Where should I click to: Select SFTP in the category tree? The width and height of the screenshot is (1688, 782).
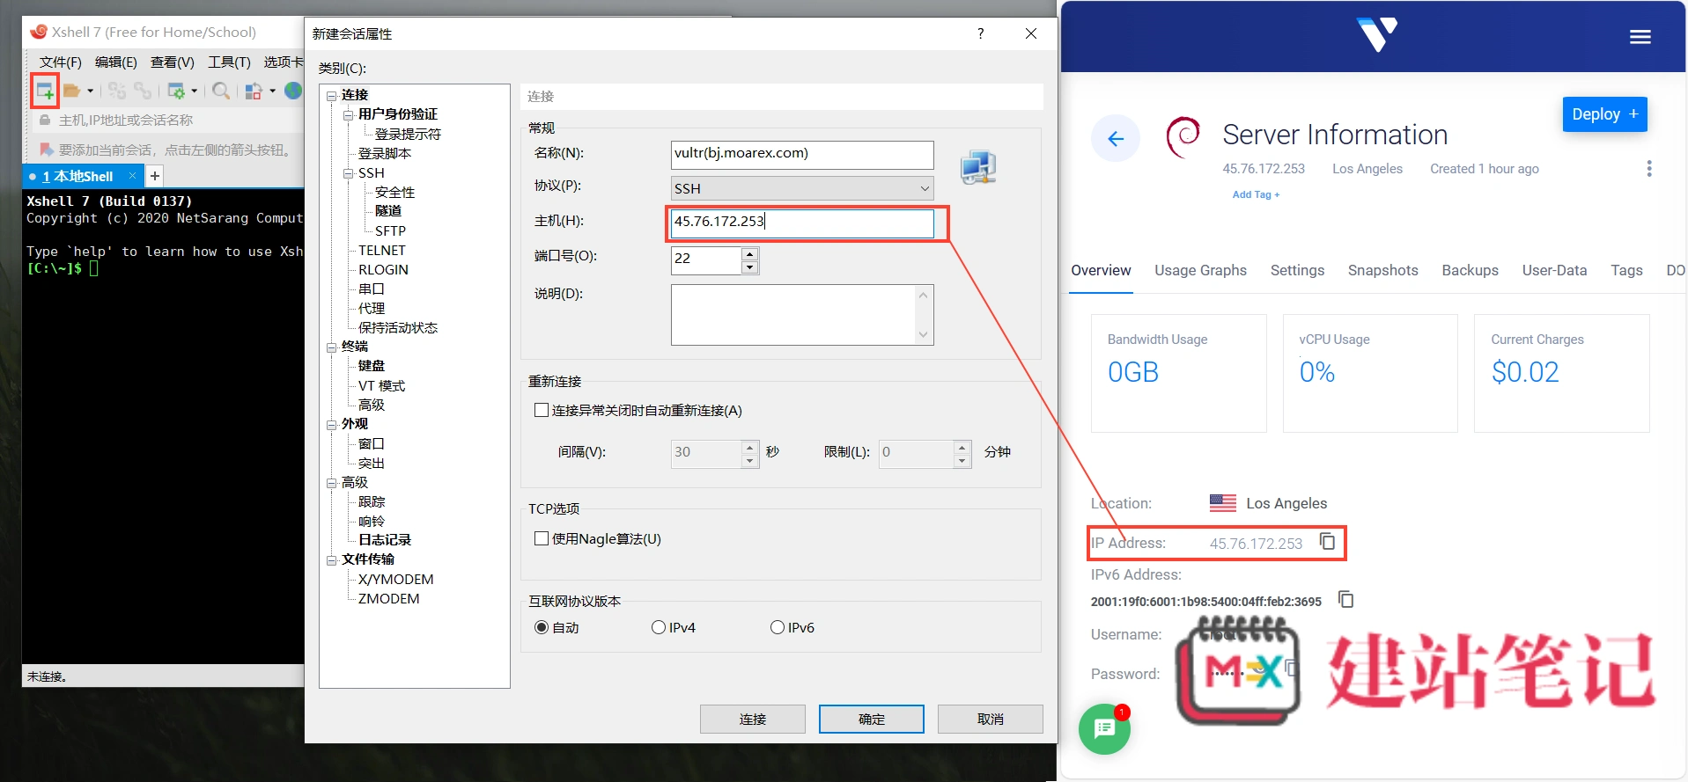tap(390, 230)
